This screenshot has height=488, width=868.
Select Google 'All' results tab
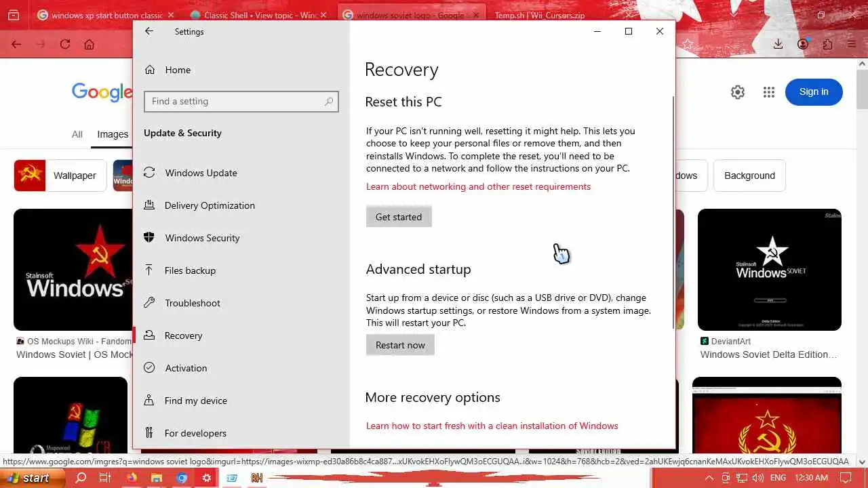[x=77, y=134]
